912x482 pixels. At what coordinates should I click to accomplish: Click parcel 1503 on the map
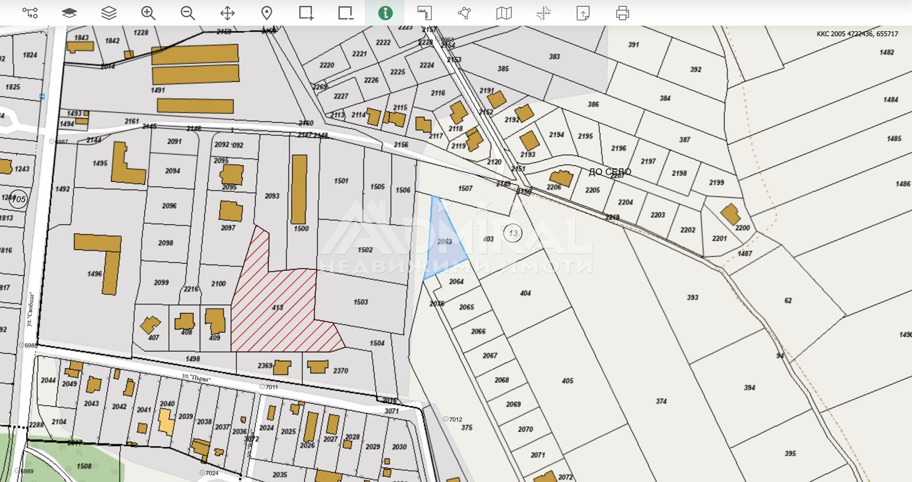click(361, 302)
